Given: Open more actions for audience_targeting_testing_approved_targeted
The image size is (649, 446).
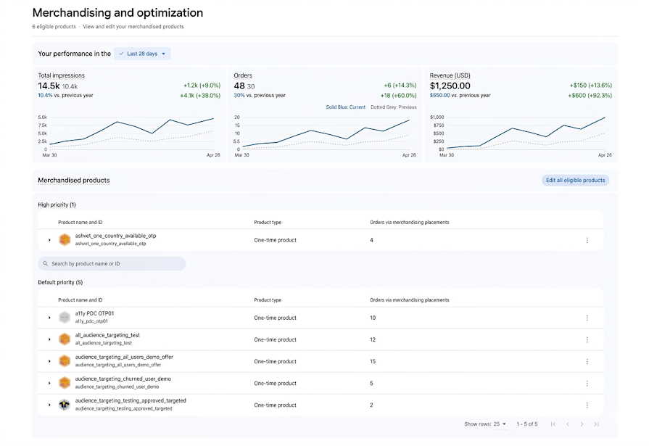Looking at the screenshot, I should coord(587,405).
